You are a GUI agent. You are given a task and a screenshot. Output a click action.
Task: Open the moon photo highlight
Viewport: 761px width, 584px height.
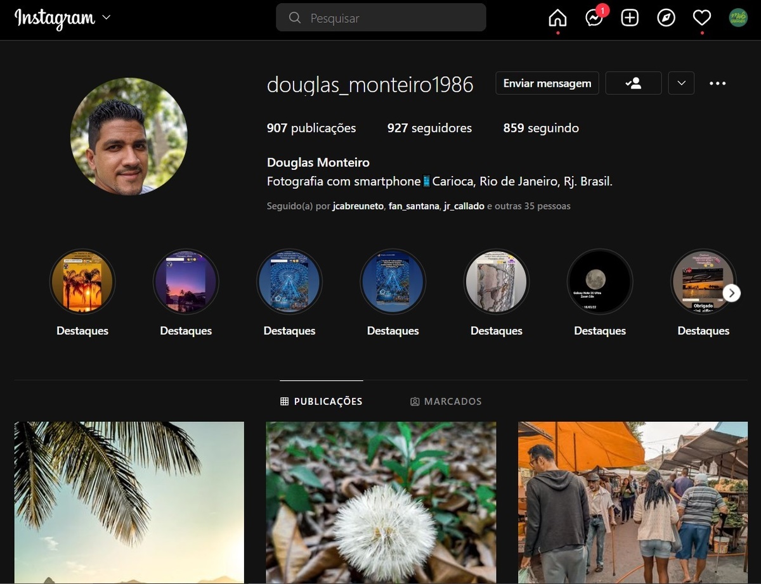pos(599,281)
